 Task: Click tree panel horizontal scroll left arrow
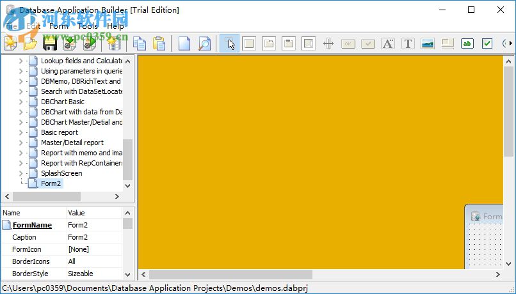(7, 196)
